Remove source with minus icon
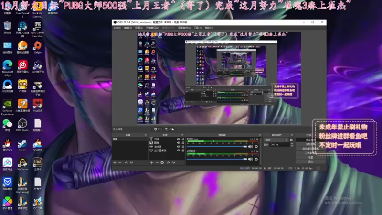This screenshot has height=215, width=382. tap(157, 162)
